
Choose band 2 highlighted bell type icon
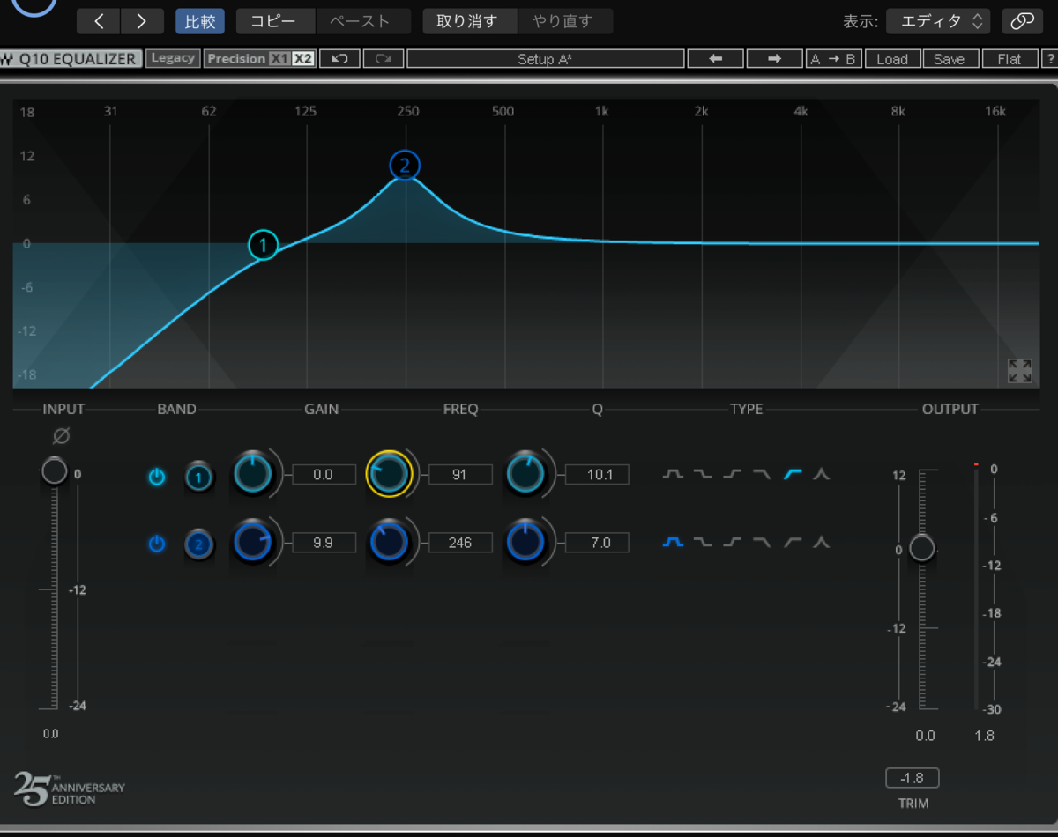tap(673, 543)
